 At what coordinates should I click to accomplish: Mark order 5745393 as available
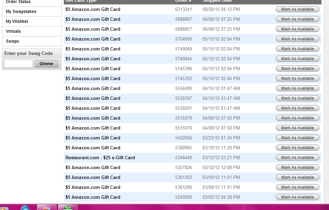pyautogui.click(x=297, y=79)
